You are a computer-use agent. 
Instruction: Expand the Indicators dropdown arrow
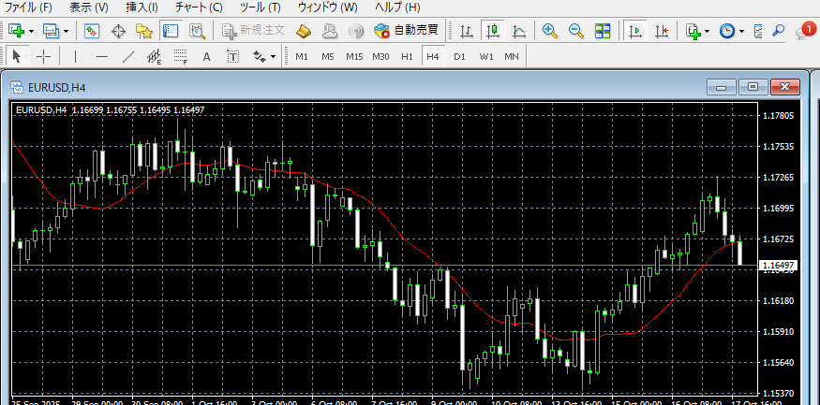click(x=707, y=31)
